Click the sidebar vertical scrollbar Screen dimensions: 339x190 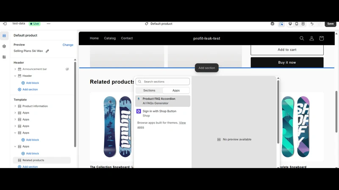[75, 104]
